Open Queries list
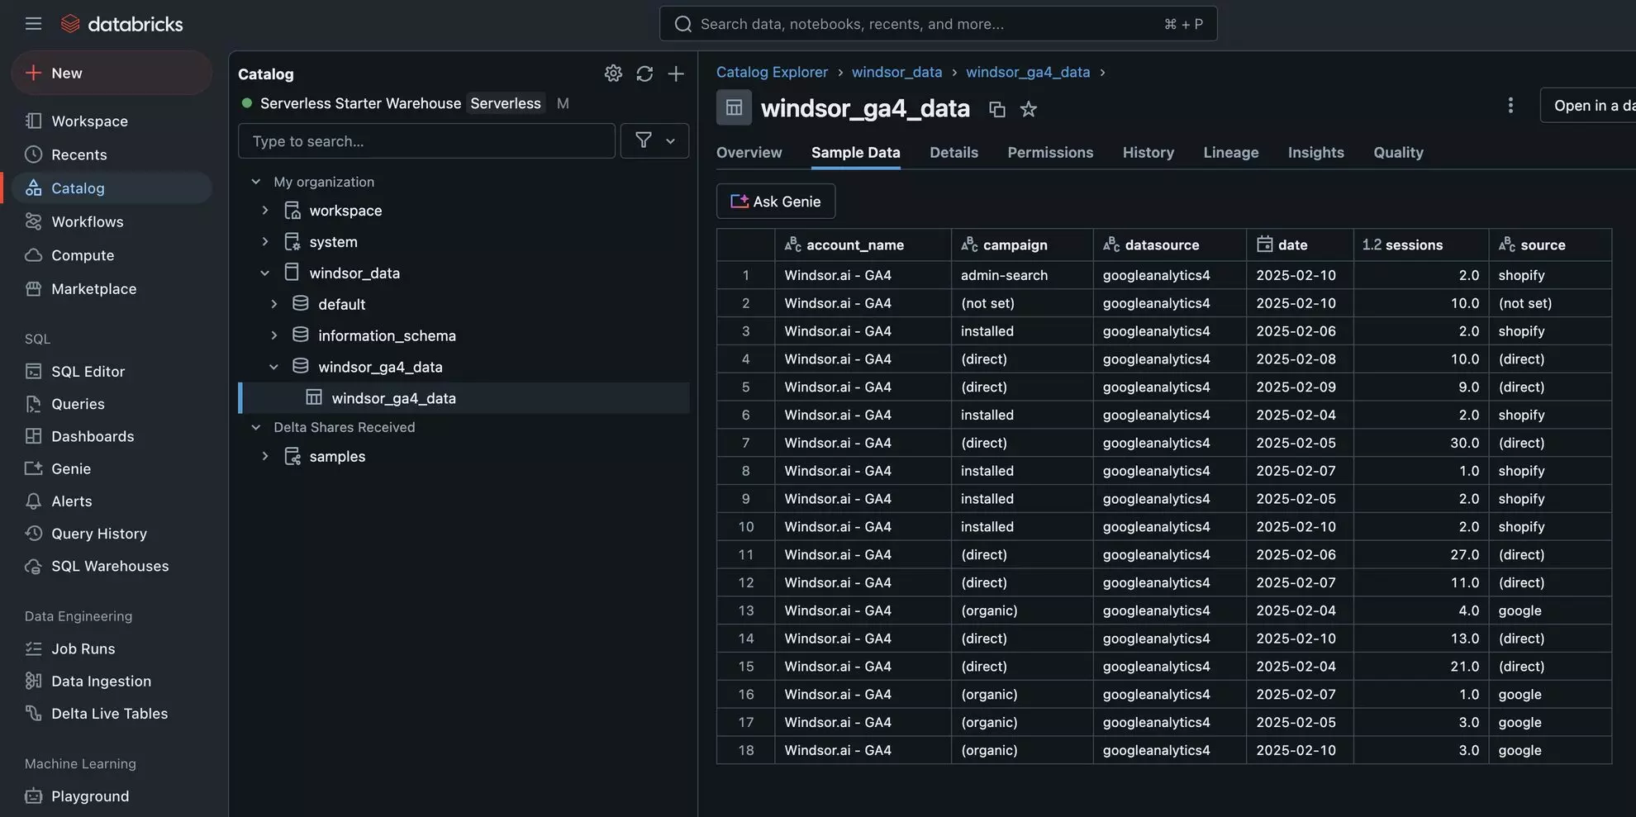This screenshot has width=1636, height=817. point(112,404)
